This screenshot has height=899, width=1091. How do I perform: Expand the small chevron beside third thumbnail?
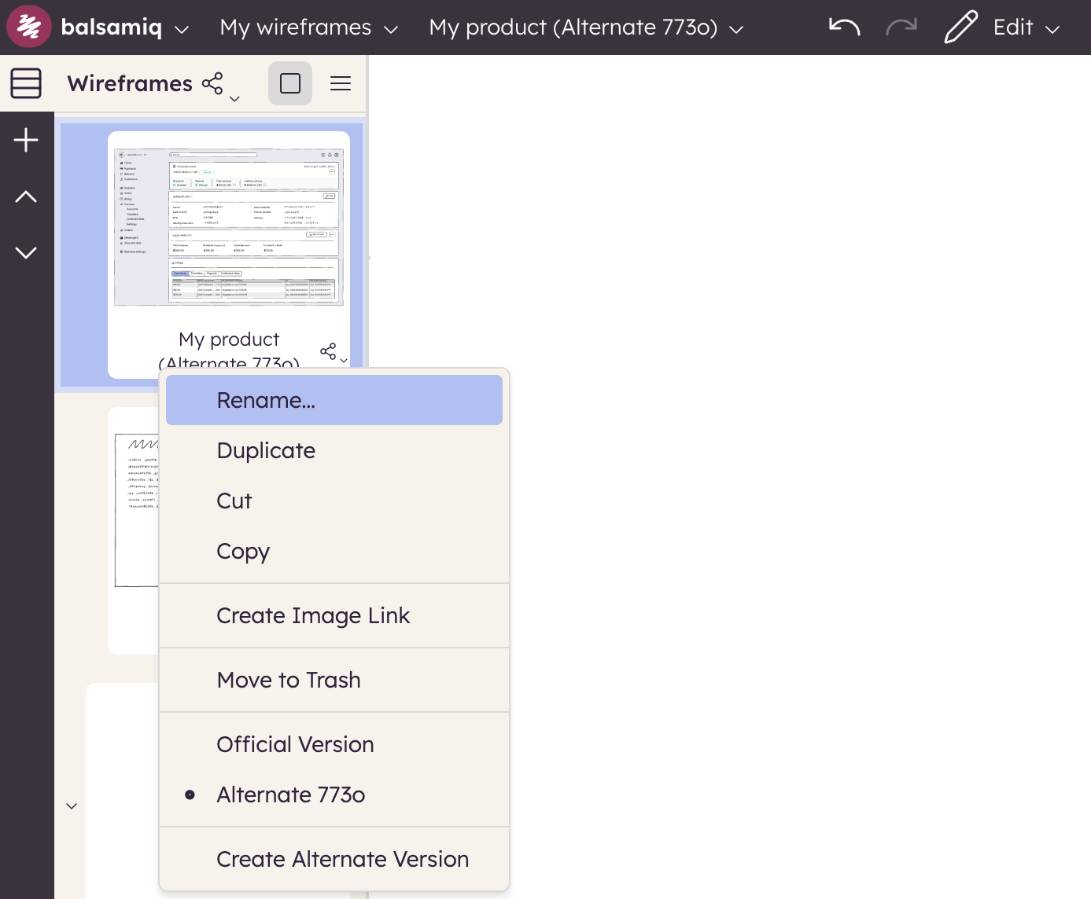pos(72,806)
